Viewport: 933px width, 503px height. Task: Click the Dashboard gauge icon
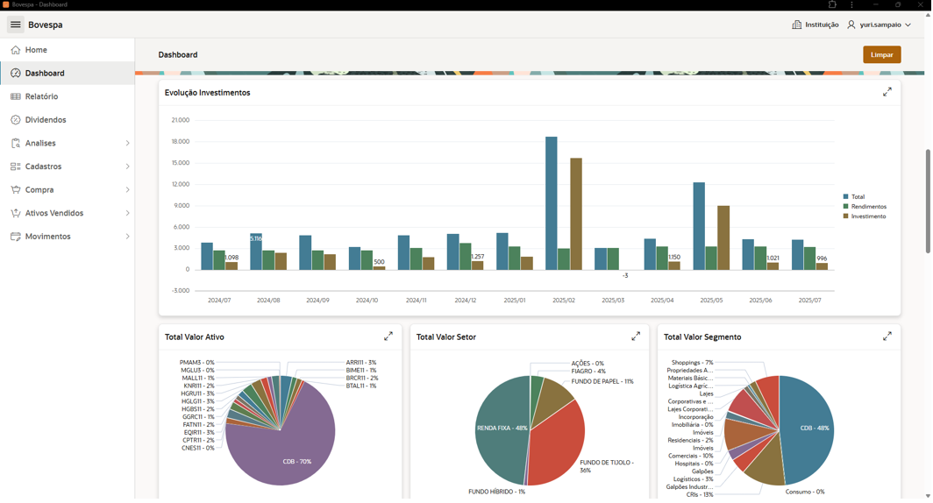pos(16,73)
